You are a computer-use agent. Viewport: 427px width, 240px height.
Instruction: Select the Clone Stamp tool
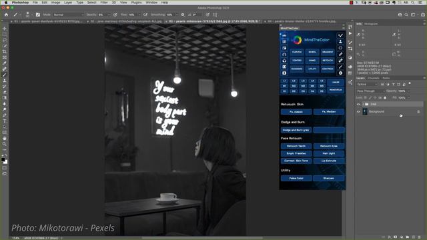[5, 81]
